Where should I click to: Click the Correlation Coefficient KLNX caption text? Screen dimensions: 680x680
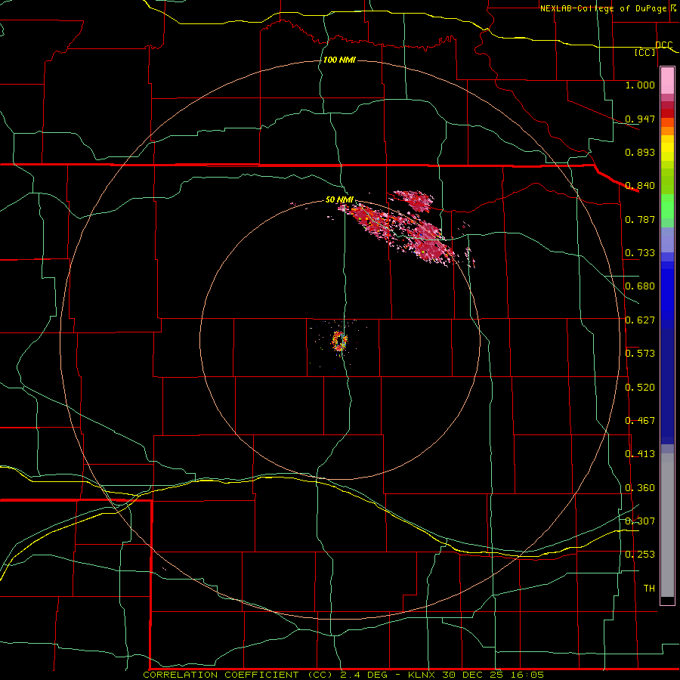343,675
